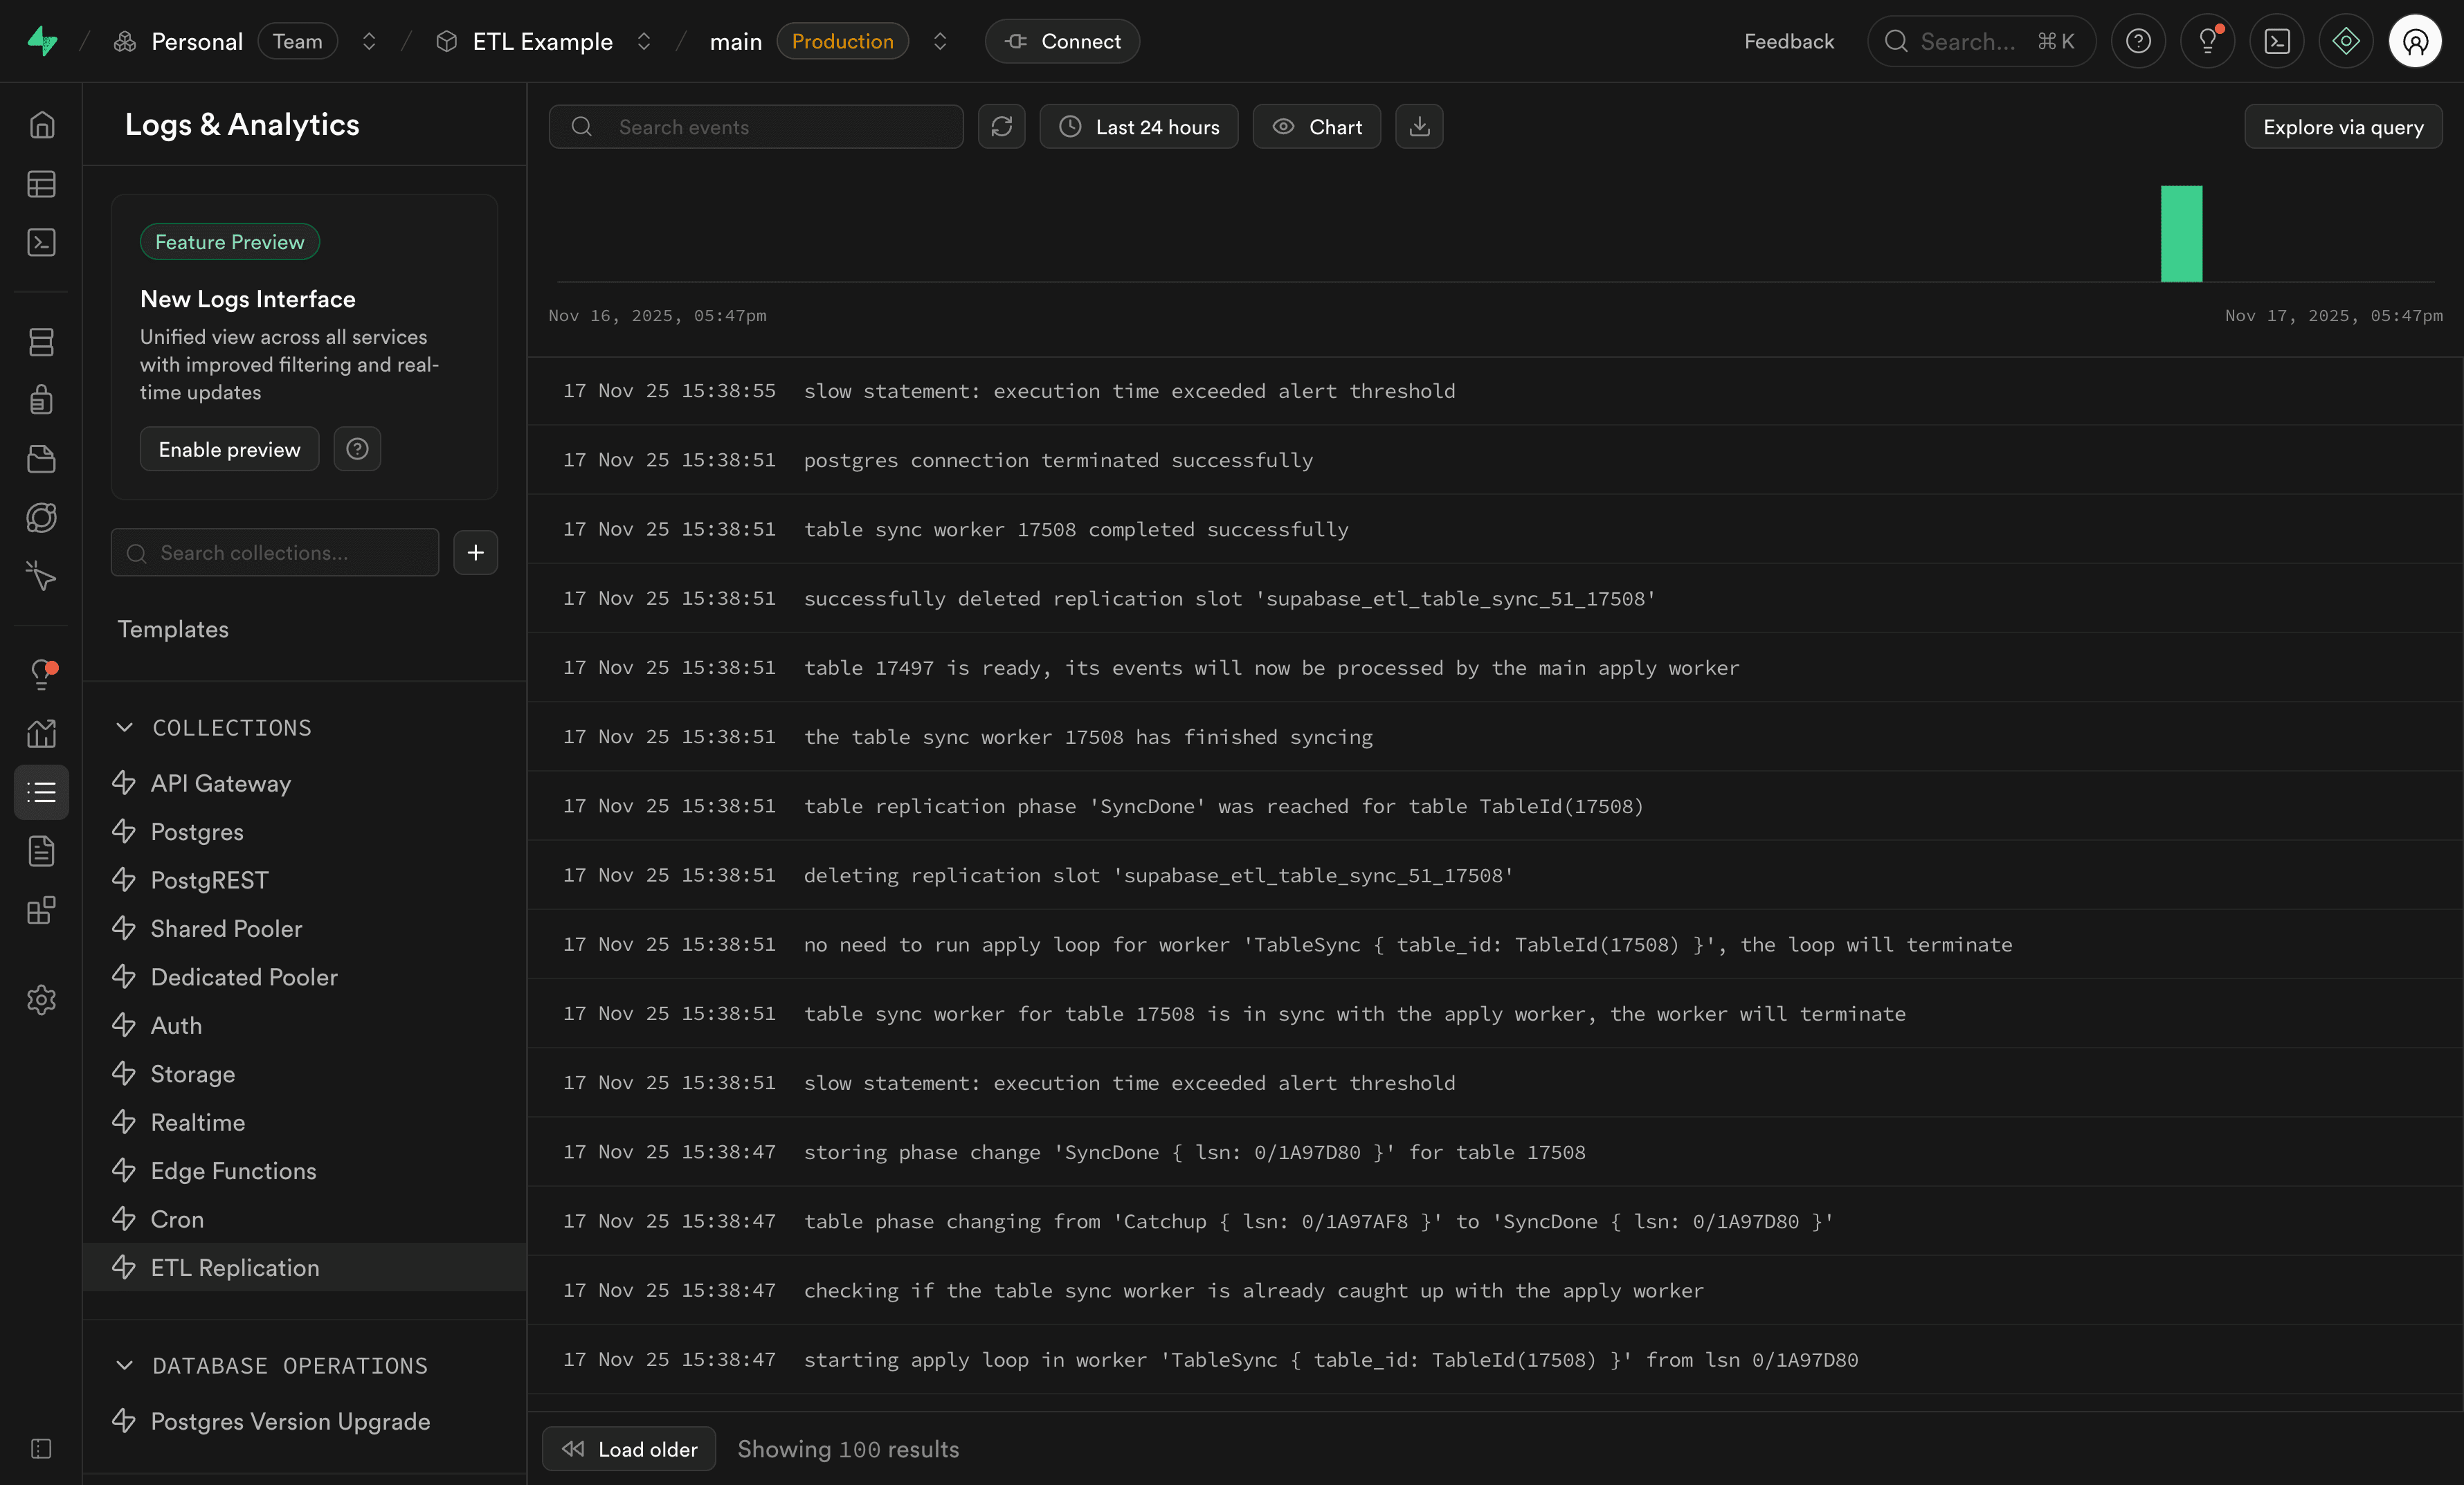This screenshot has height=1485, width=2464.
Task: Enable the New Logs Interface preview
Action: point(229,449)
